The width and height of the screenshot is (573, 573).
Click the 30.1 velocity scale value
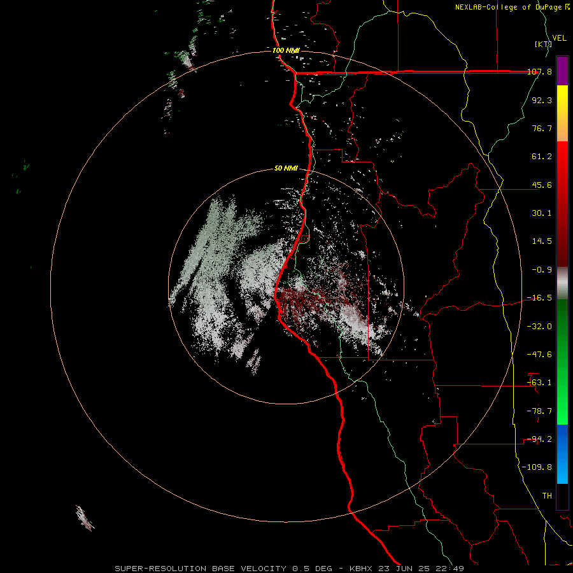click(542, 213)
